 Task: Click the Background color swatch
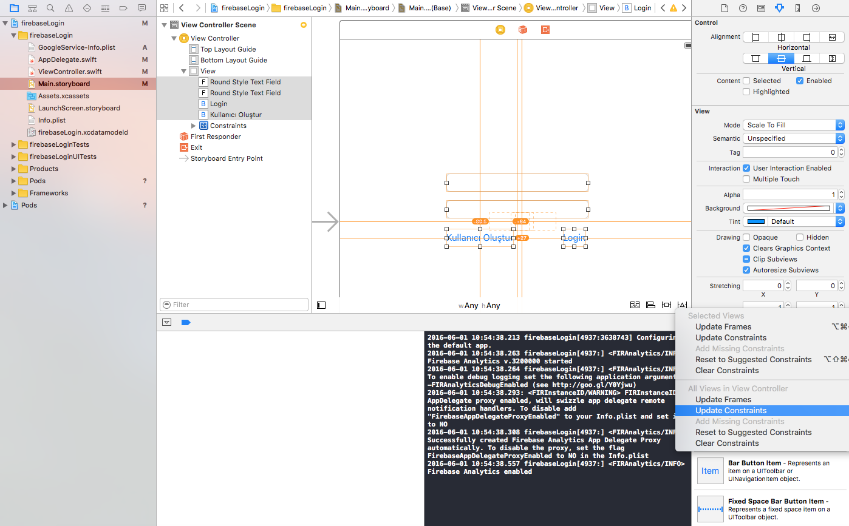click(788, 208)
